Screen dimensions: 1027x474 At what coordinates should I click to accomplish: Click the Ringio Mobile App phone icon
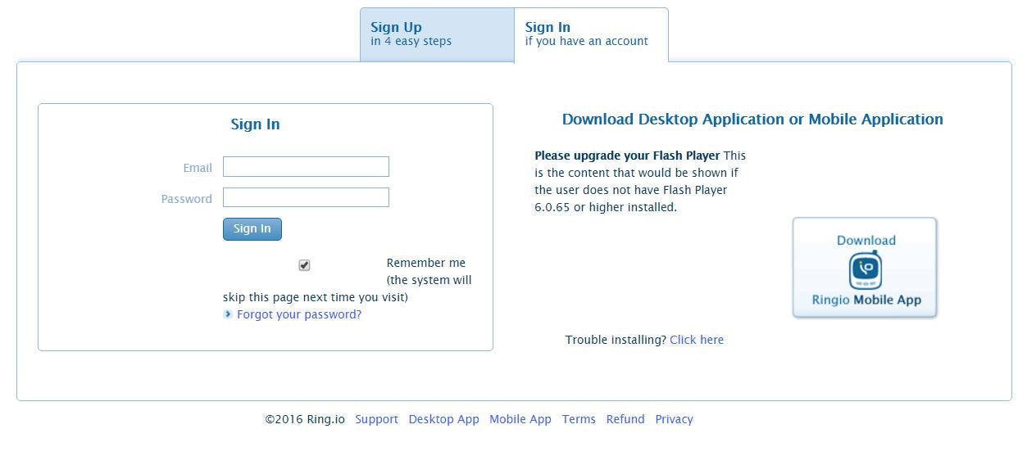[x=865, y=270]
